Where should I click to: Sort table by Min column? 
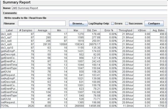coord(59,30)
